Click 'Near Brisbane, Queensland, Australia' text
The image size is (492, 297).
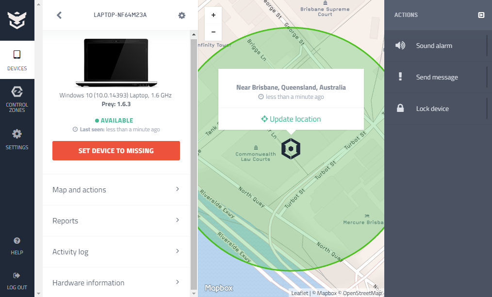coord(291,87)
